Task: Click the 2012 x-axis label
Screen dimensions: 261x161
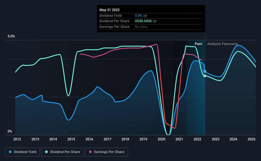Action: tap(17, 139)
